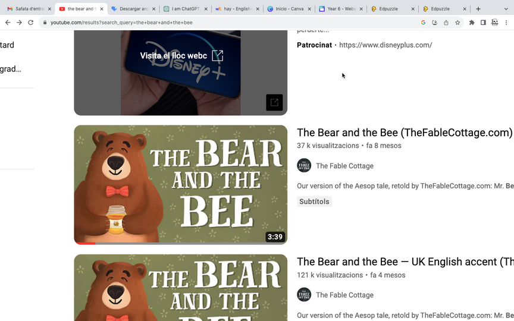This screenshot has width=514, height=321.
Task: Close the Gmail Safata d'entrada tab
Action: click(49, 9)
